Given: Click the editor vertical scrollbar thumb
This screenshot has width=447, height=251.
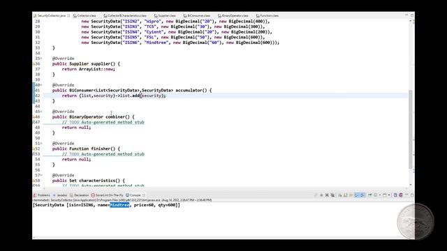Looking at the screenshot, I should pos(411,129).
